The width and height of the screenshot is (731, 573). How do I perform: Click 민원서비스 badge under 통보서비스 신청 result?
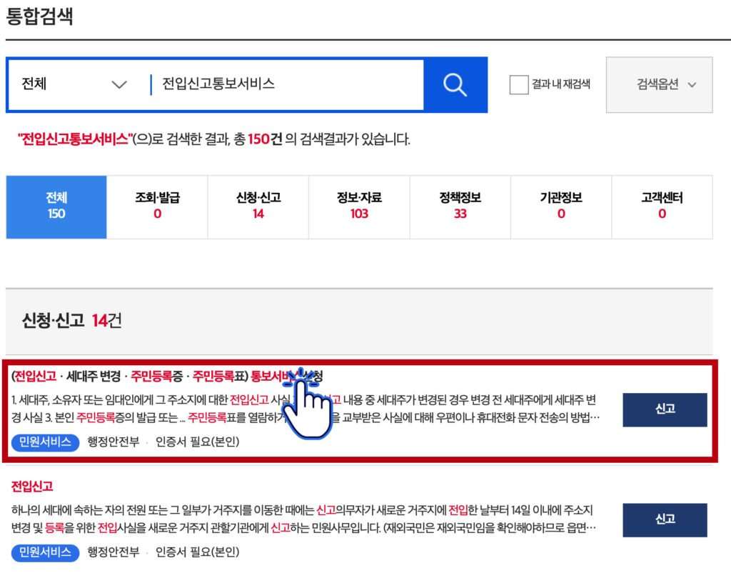point(44,442)
